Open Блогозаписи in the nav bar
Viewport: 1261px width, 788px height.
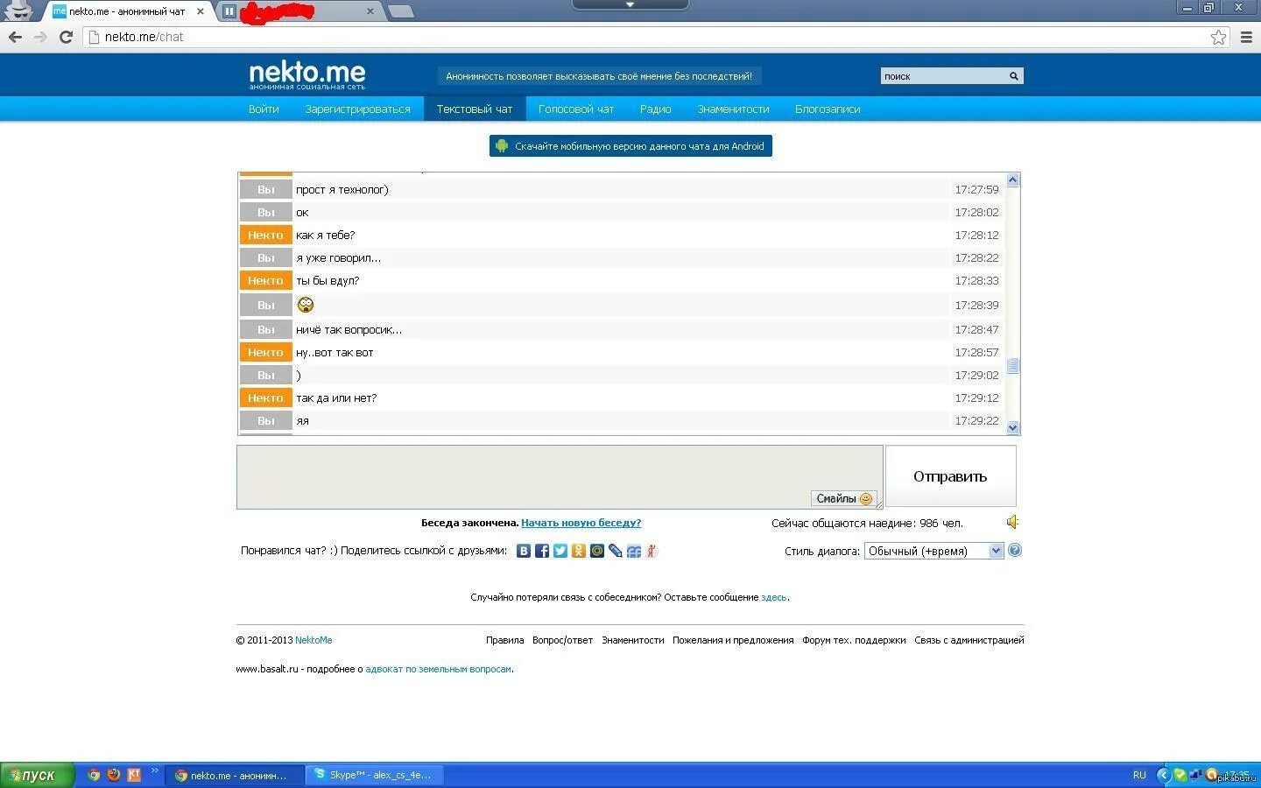pos(828,109)
